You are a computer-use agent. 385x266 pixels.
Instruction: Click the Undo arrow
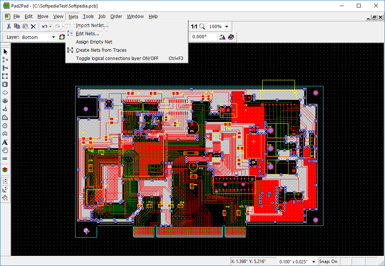[44, 26]
